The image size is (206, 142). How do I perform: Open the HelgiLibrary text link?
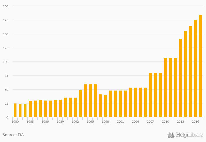pyautogui.click(x=189, y=135)
